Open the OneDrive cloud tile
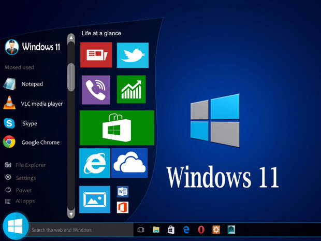The image size is (321, 241). tap(129, 163)
